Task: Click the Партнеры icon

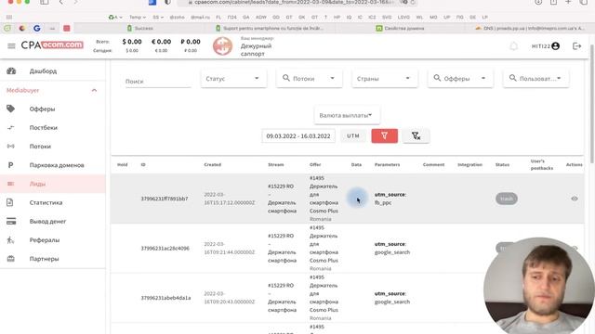Action: click(10, 259)
